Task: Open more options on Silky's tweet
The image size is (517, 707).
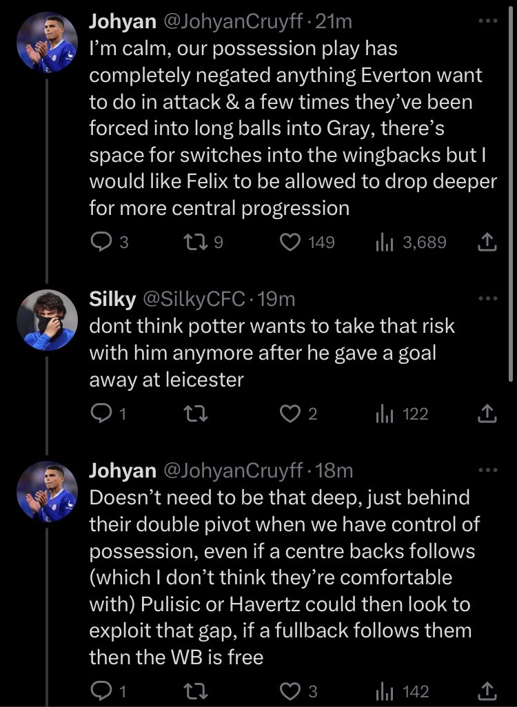Action: (x=487, y=298)
